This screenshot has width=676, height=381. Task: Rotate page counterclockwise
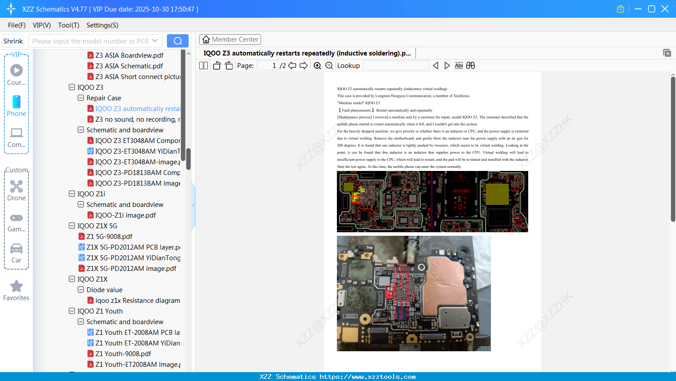(217, 65)
